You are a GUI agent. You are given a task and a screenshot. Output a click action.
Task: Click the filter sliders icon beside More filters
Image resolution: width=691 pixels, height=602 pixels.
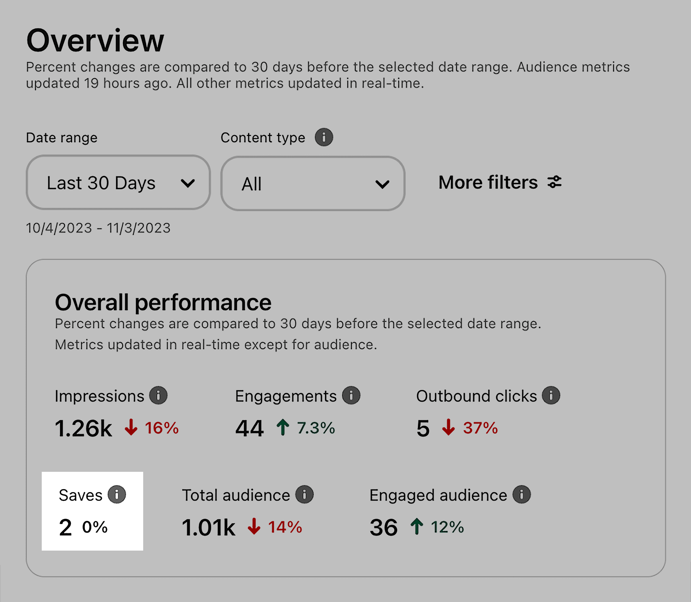click(555, 182)
